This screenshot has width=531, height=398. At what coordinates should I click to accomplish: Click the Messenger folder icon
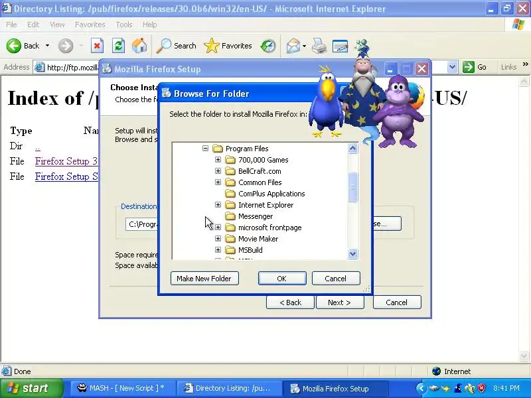[230, 216]
